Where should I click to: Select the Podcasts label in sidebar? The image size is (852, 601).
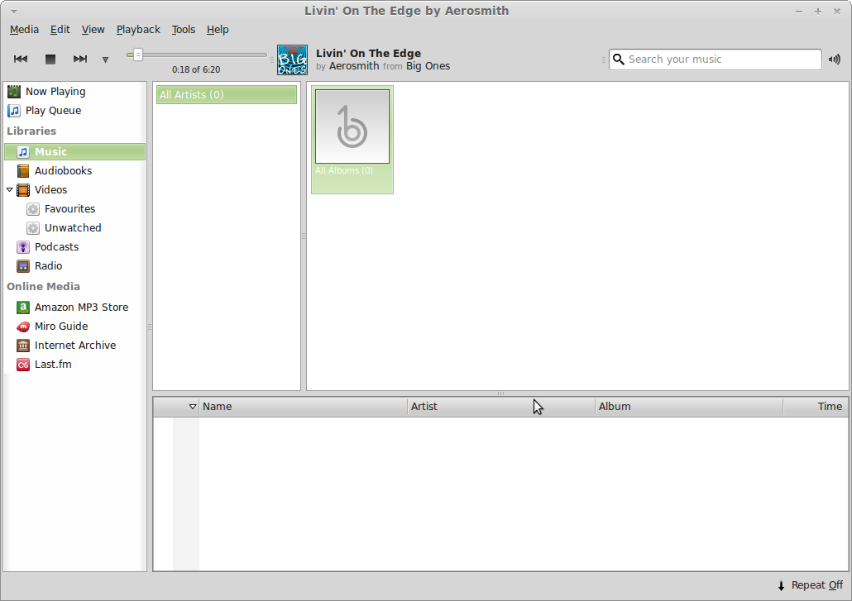coord(56,247)
